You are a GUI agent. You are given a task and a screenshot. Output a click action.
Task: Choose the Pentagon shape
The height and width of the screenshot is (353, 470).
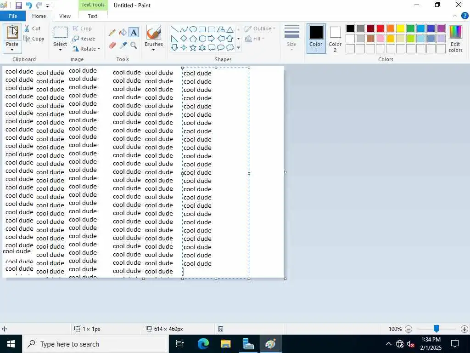click(x=193, y=39)
